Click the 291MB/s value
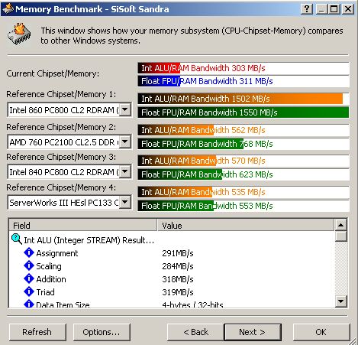This screenshot has width=358, height=345. (x=178, y=253)
